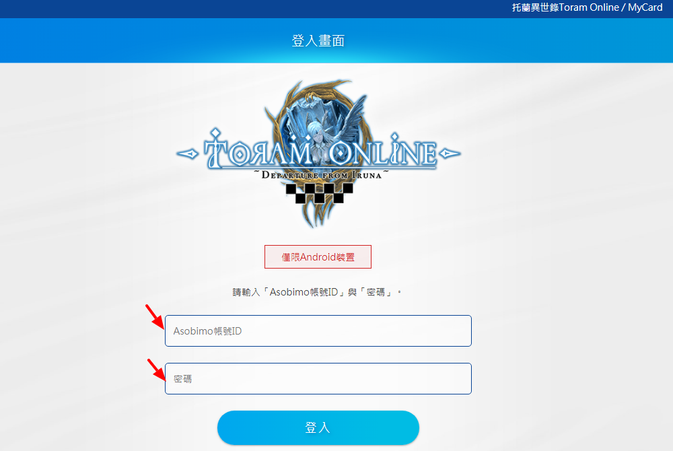673x451 pixels.
Task: Click the 請輸入 Asobimo帳號ID instruction text
Action: coord(317,292)
